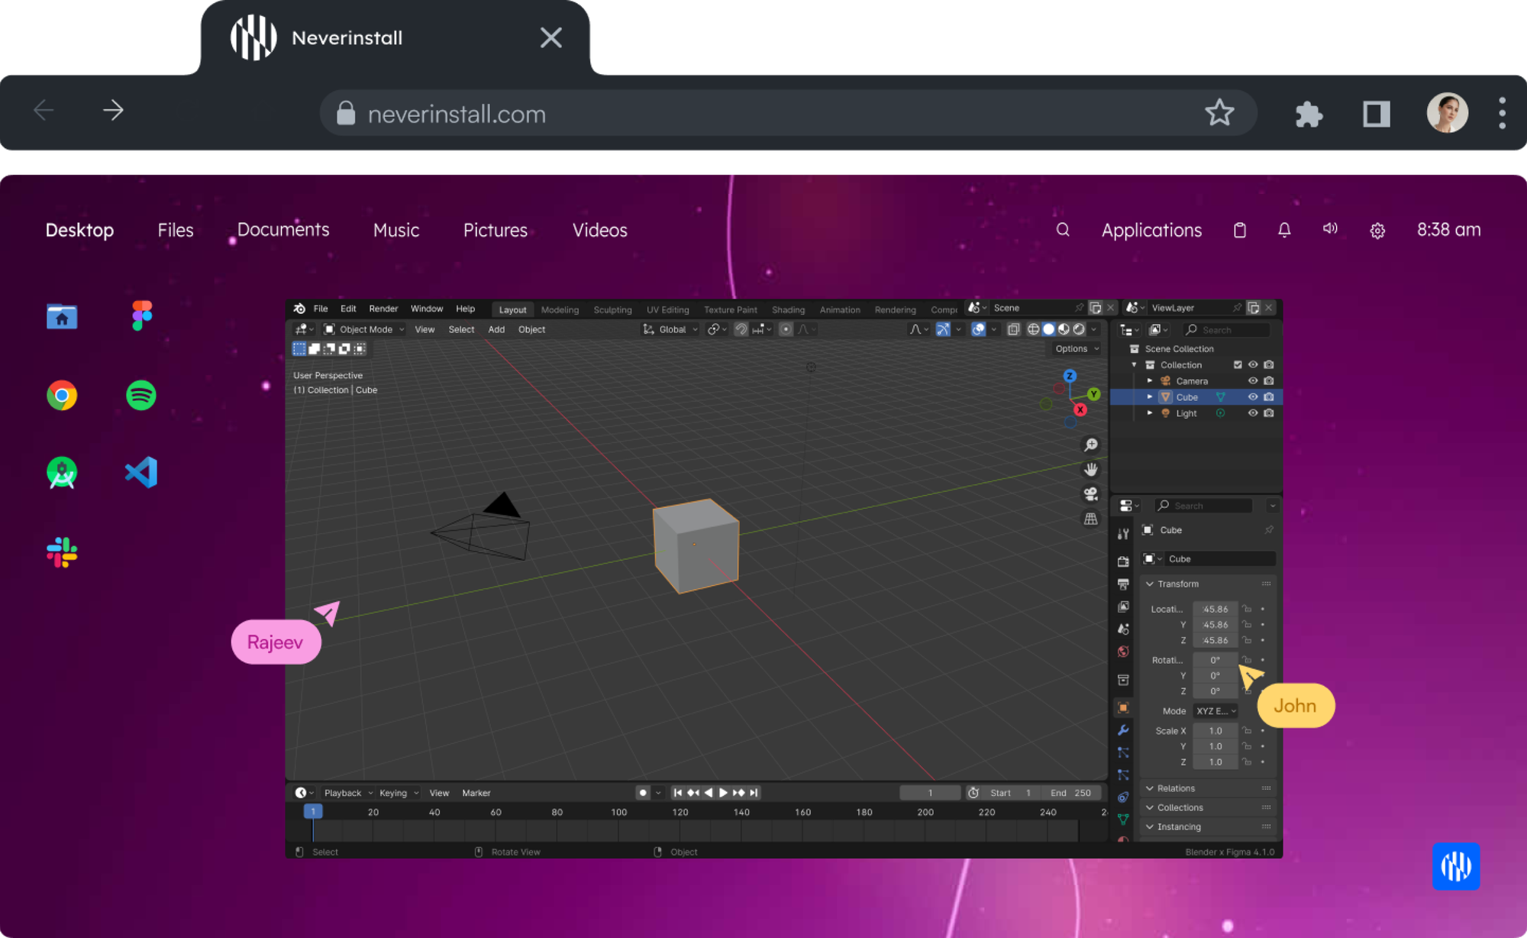Viewport: 1527px width, 938px height.
Task: Hide the Cube in viewport with eye icon
Action: pos(1252,397)
